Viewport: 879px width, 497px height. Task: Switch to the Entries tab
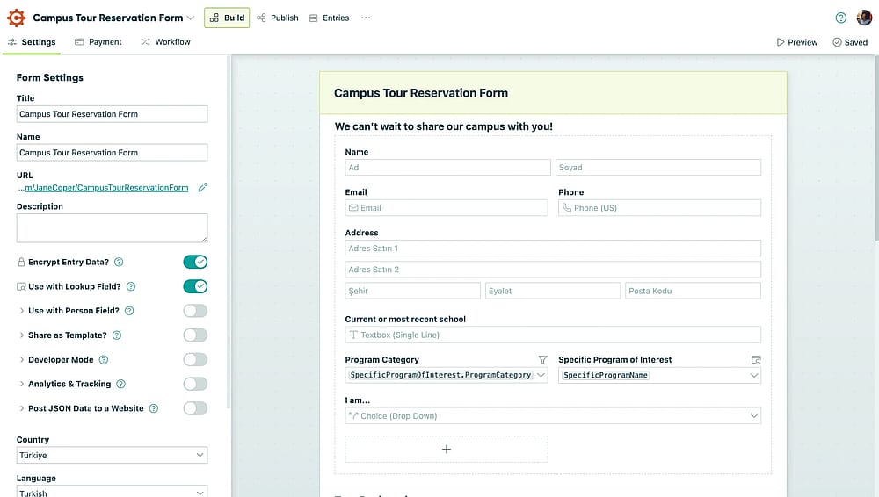[329, 18]
